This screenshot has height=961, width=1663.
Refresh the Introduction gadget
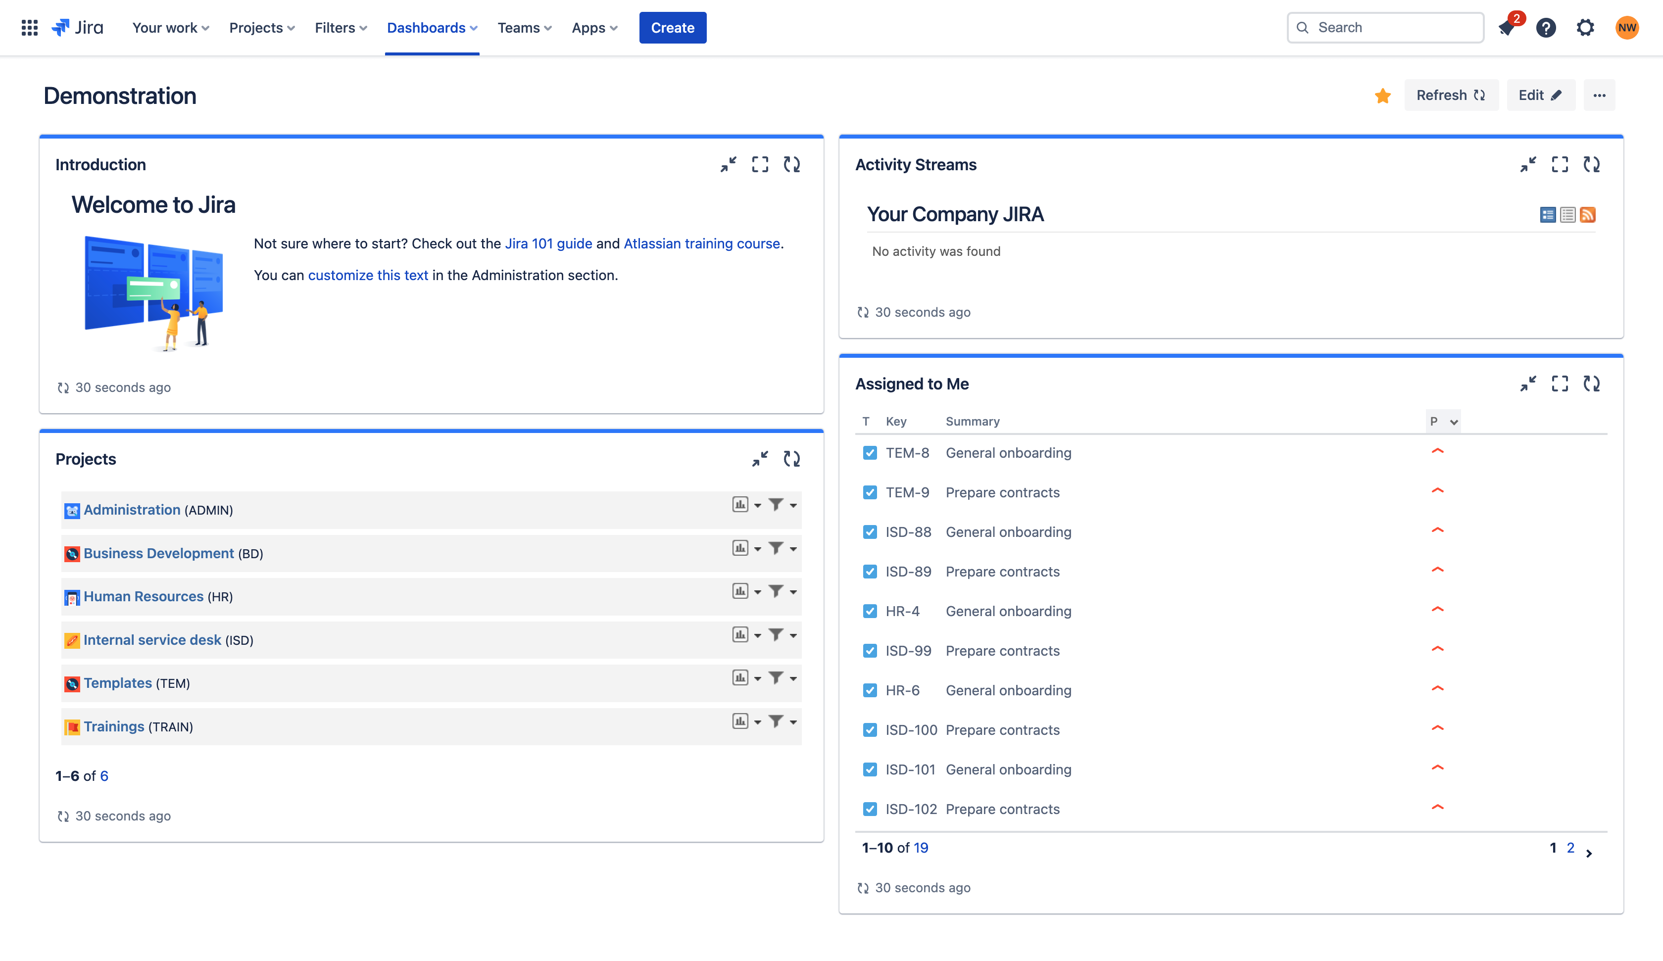coord(791,164)
